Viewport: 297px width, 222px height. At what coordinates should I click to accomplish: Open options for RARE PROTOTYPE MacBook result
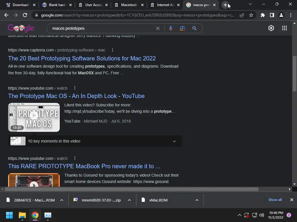[x=75, y=158]
